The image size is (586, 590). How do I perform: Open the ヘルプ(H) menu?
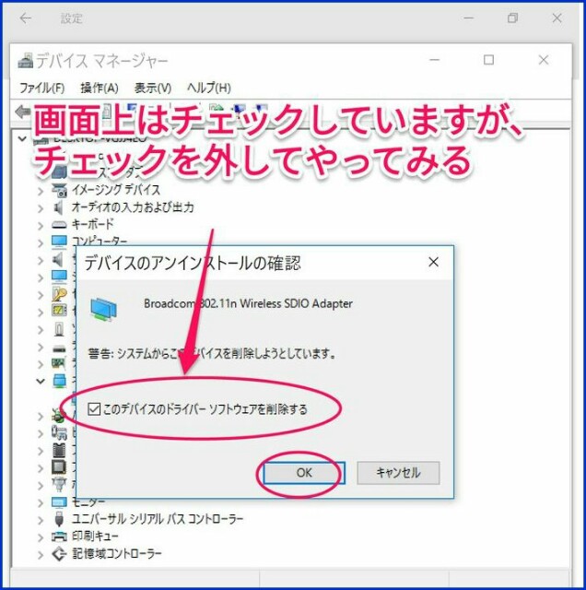click(209, 88)
